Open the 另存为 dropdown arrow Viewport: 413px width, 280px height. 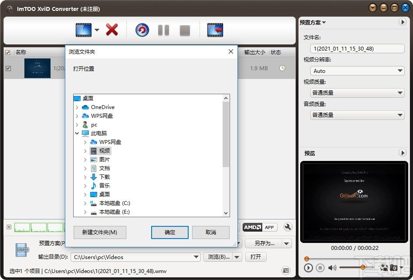(287, 243)
